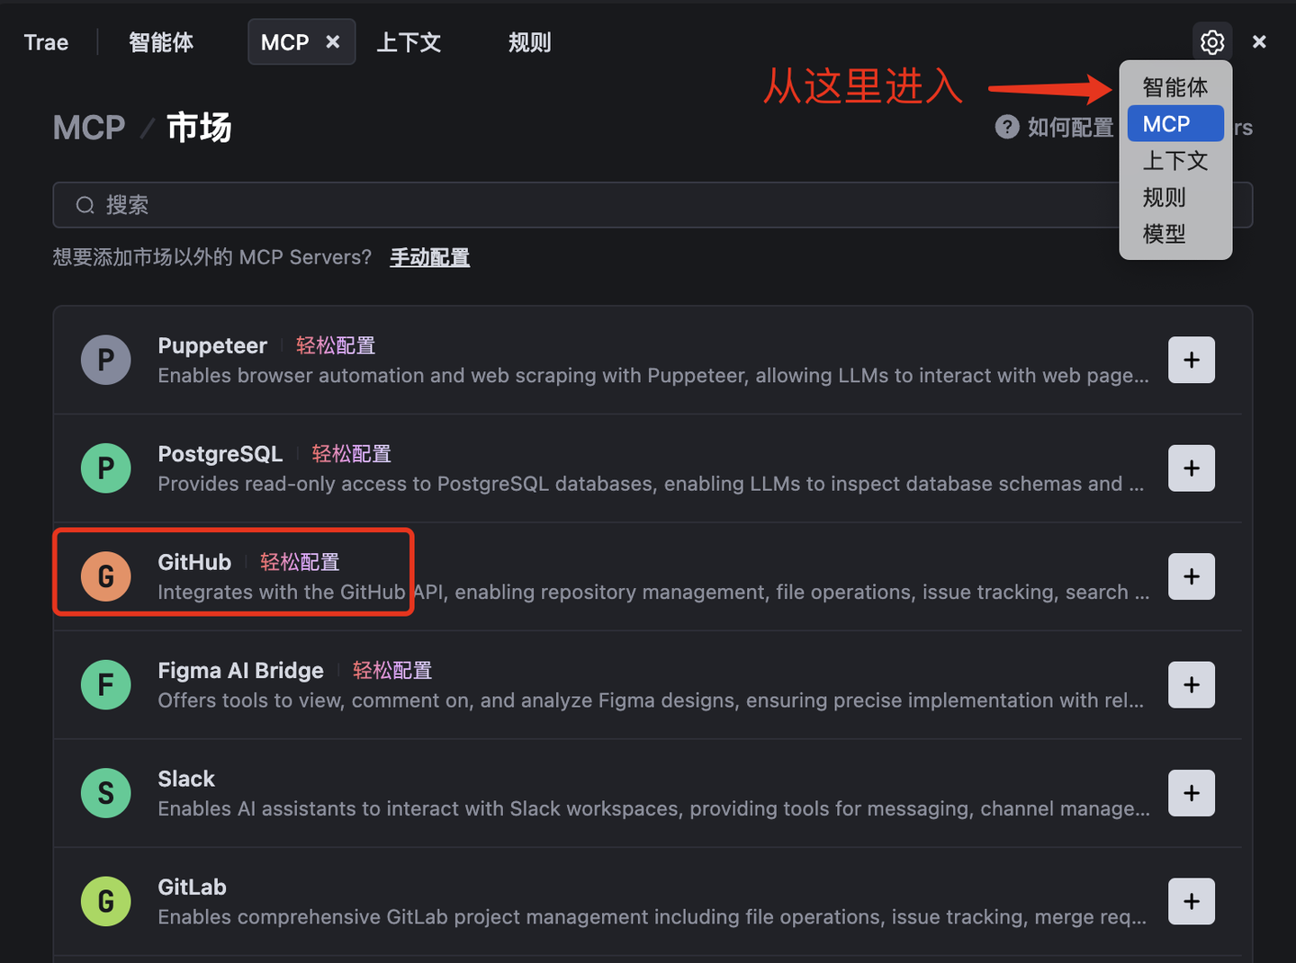The height and width of the screenshot is (963, 1296).
Task: Switch to the 规则 tab
Action: (529, 41)
